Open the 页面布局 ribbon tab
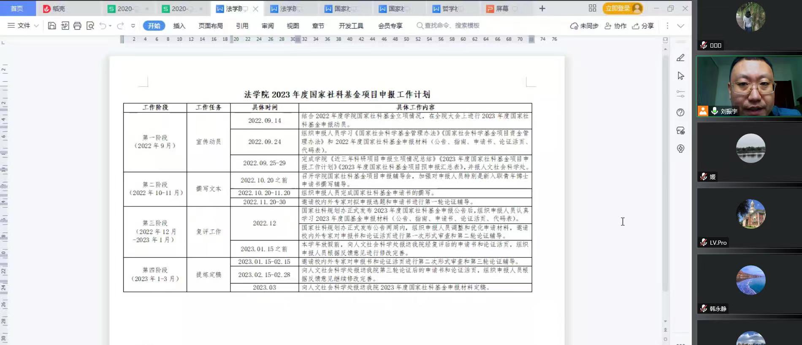Viewport: 802px width, 345px height. pyautogui.click(x=211, y=26)
